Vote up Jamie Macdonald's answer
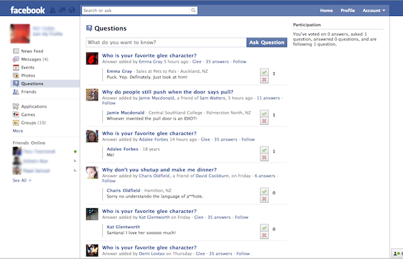 pyautogui.click(x=264, y=114)
